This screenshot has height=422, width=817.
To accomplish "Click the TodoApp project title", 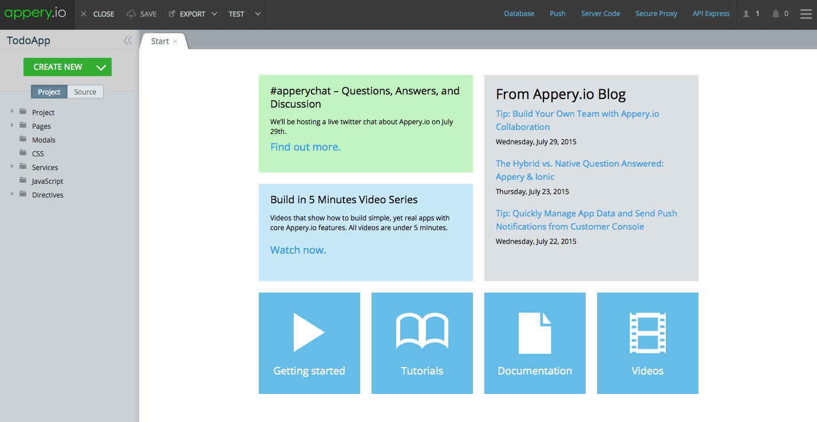I will coord(29,41).
